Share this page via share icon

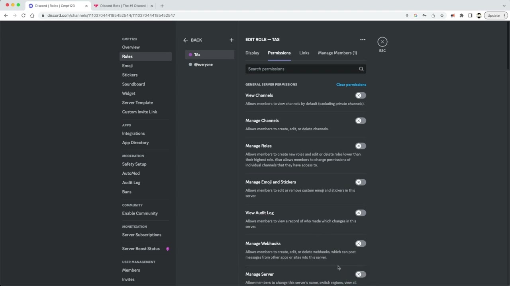click(x=433, y=15)
